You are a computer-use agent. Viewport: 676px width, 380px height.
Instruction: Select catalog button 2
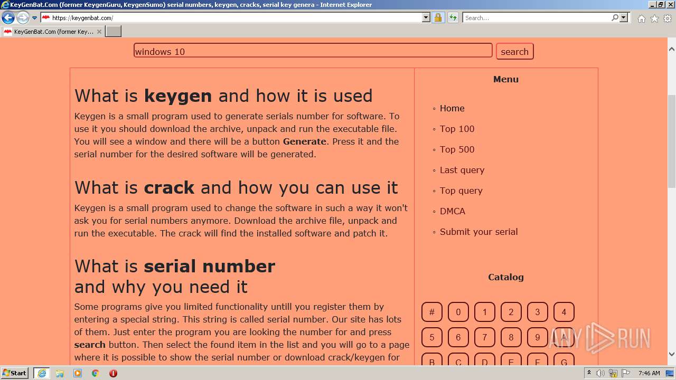511,312
